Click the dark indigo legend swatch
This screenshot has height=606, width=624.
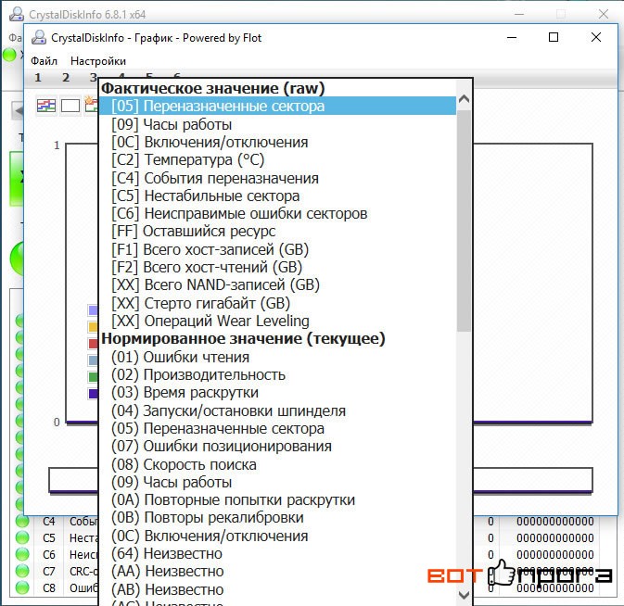tap(93, 393)
